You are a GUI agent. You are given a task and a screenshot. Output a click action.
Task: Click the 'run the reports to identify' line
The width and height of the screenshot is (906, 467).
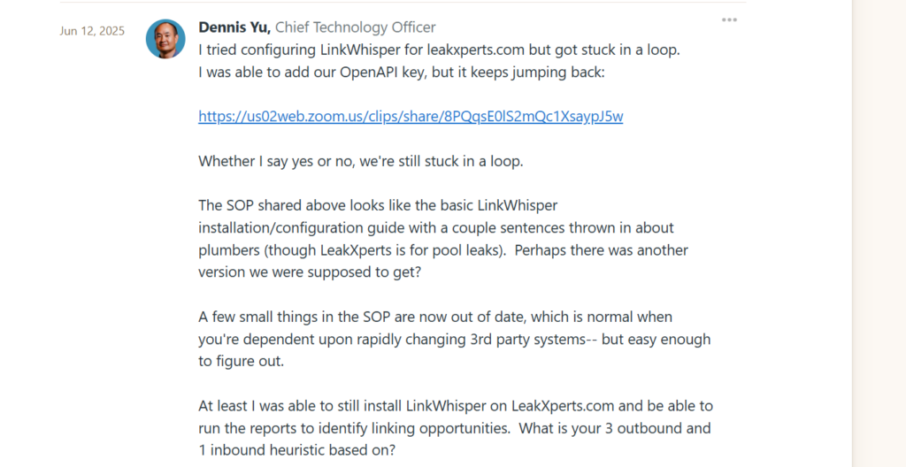(454, 428)
